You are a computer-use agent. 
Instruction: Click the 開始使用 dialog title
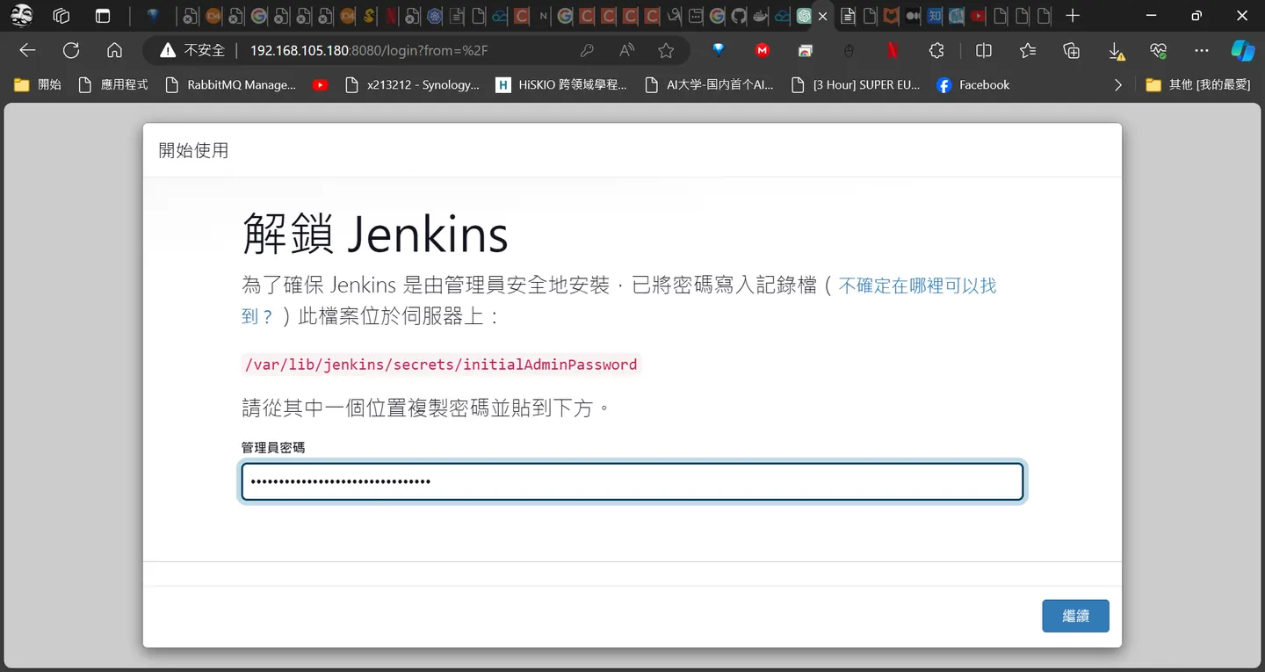click(193, 150)
